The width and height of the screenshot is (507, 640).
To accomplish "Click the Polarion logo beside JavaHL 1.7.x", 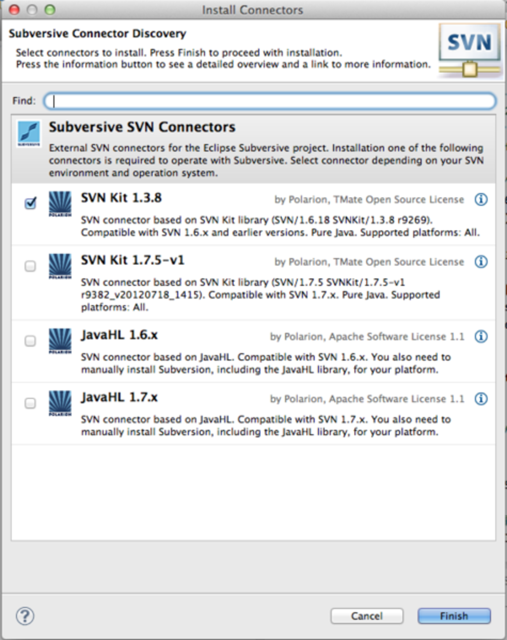I will point(60,403).
